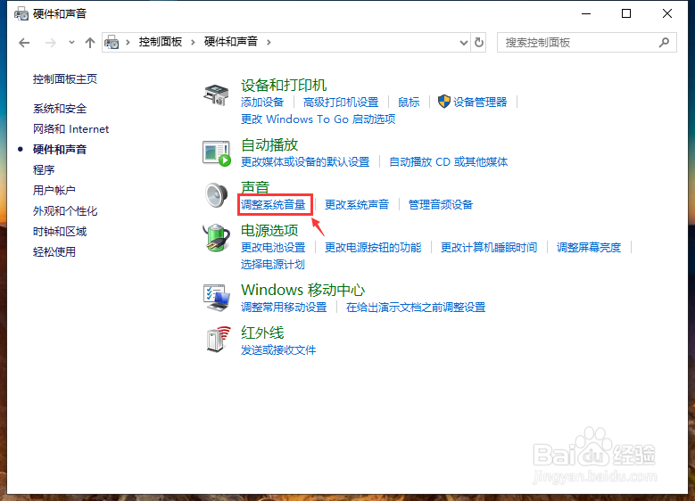The height and width of the screenshot is (501, 695).
Task: Click 添加设备 link
Action: pos(262,103)
